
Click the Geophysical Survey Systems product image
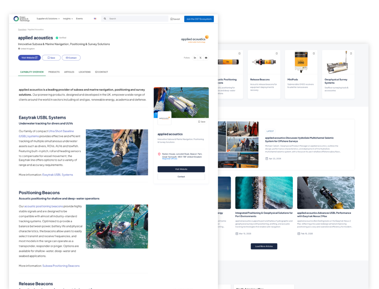coord(338,63)
